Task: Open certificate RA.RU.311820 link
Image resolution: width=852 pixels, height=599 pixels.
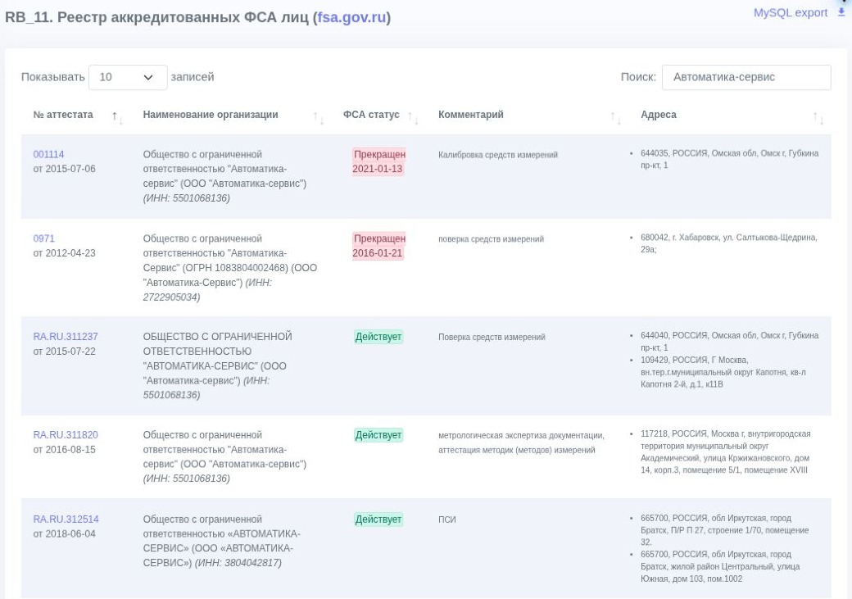Action: (x=66, y=435)
